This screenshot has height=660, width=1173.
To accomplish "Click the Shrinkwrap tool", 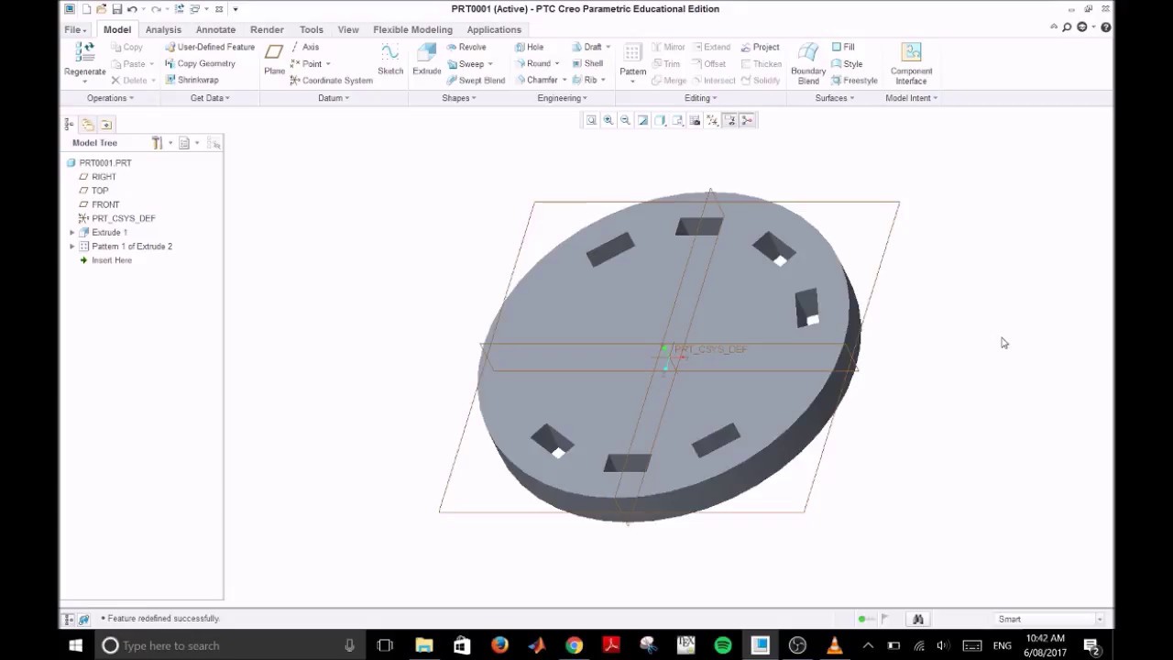I will (x=192, y=80).
